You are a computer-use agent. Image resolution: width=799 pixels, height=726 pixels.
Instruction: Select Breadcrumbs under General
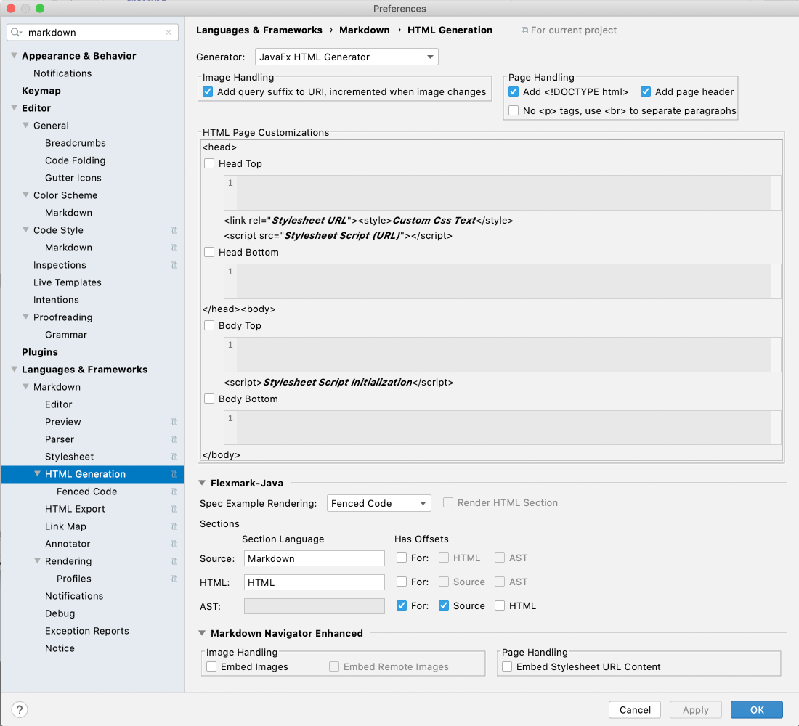tap(76, 143)
